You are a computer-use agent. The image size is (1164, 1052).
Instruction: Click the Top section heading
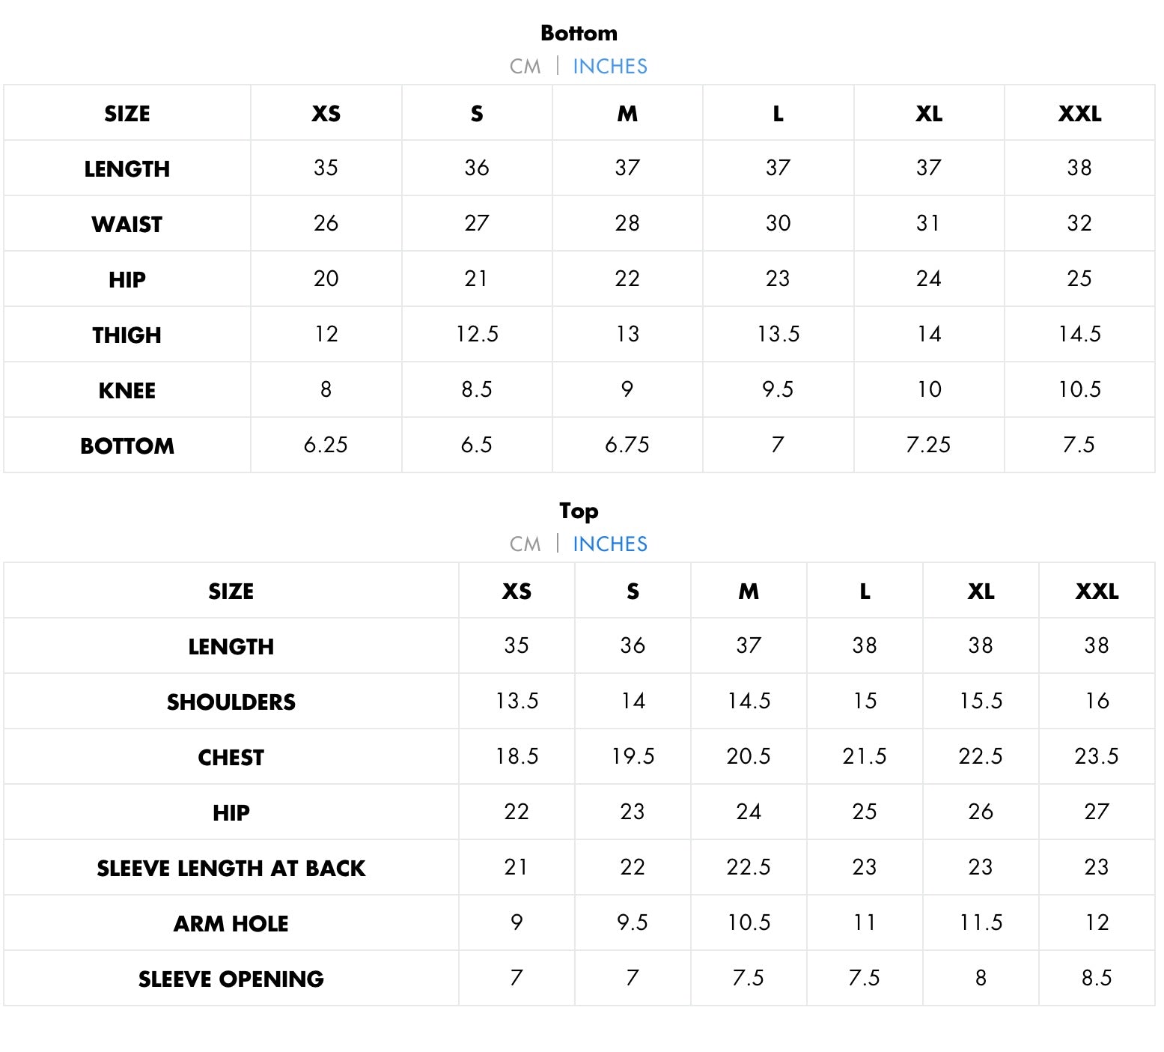tap(579, 511)
